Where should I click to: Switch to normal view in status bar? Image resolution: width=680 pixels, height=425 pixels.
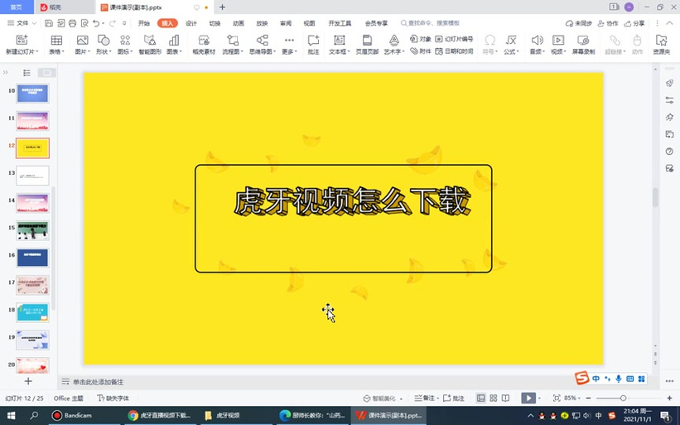point(480,398)
